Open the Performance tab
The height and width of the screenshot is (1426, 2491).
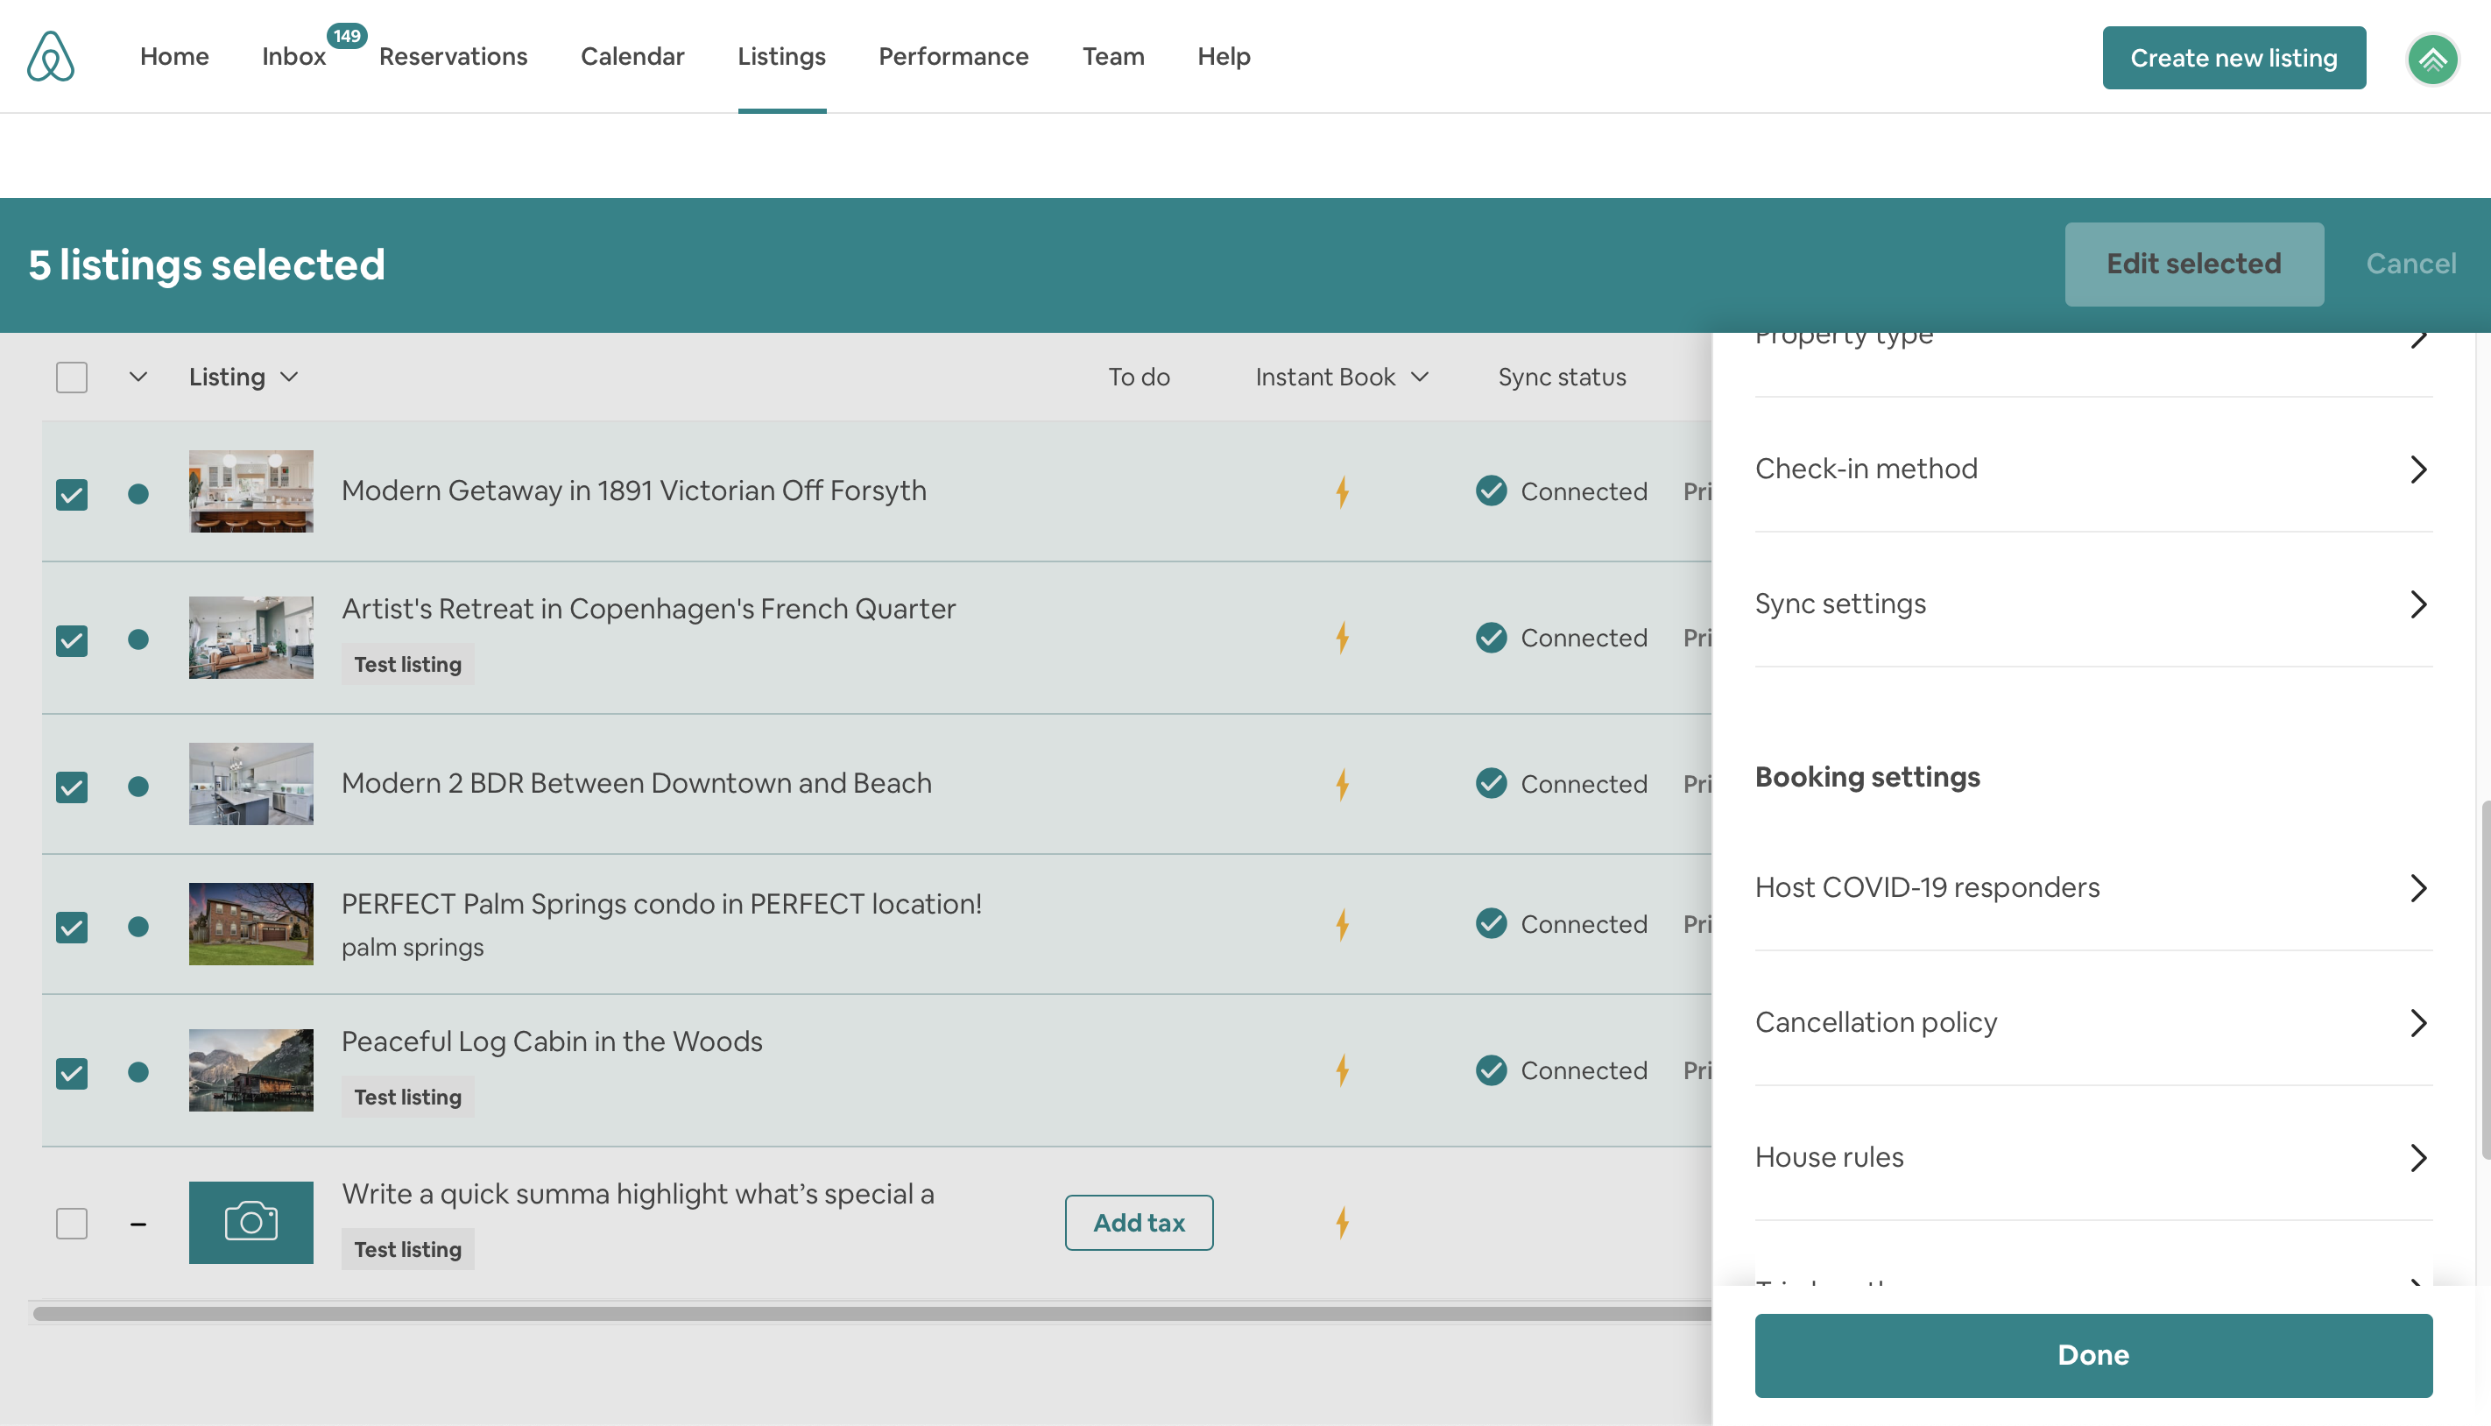click(953, 57)
